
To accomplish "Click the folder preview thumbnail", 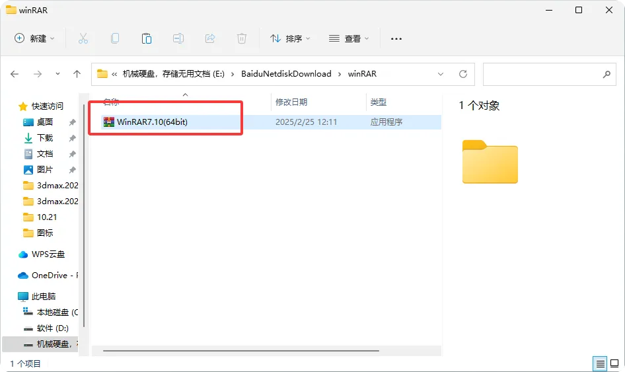I will pos(490,161).
